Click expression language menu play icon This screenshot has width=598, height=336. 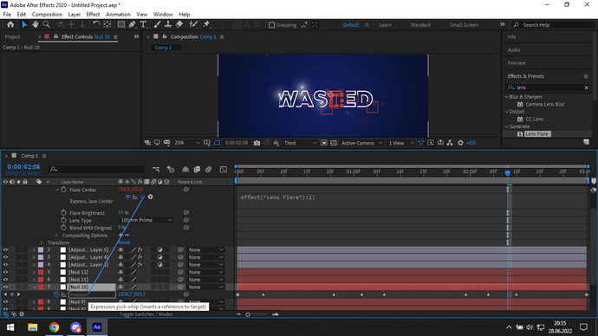(150, 197)
